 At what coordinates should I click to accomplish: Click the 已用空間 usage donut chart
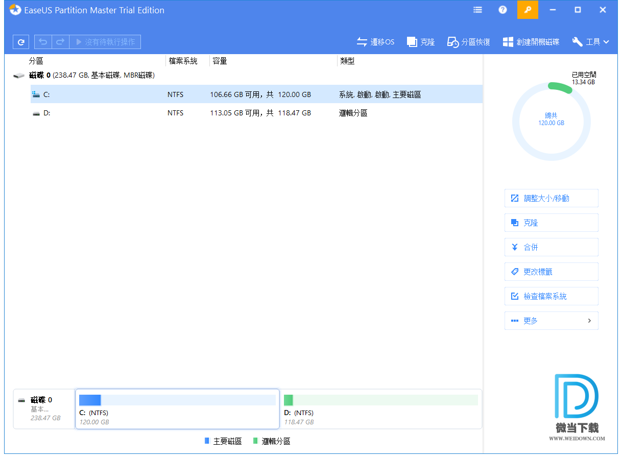tap(552, 122)
